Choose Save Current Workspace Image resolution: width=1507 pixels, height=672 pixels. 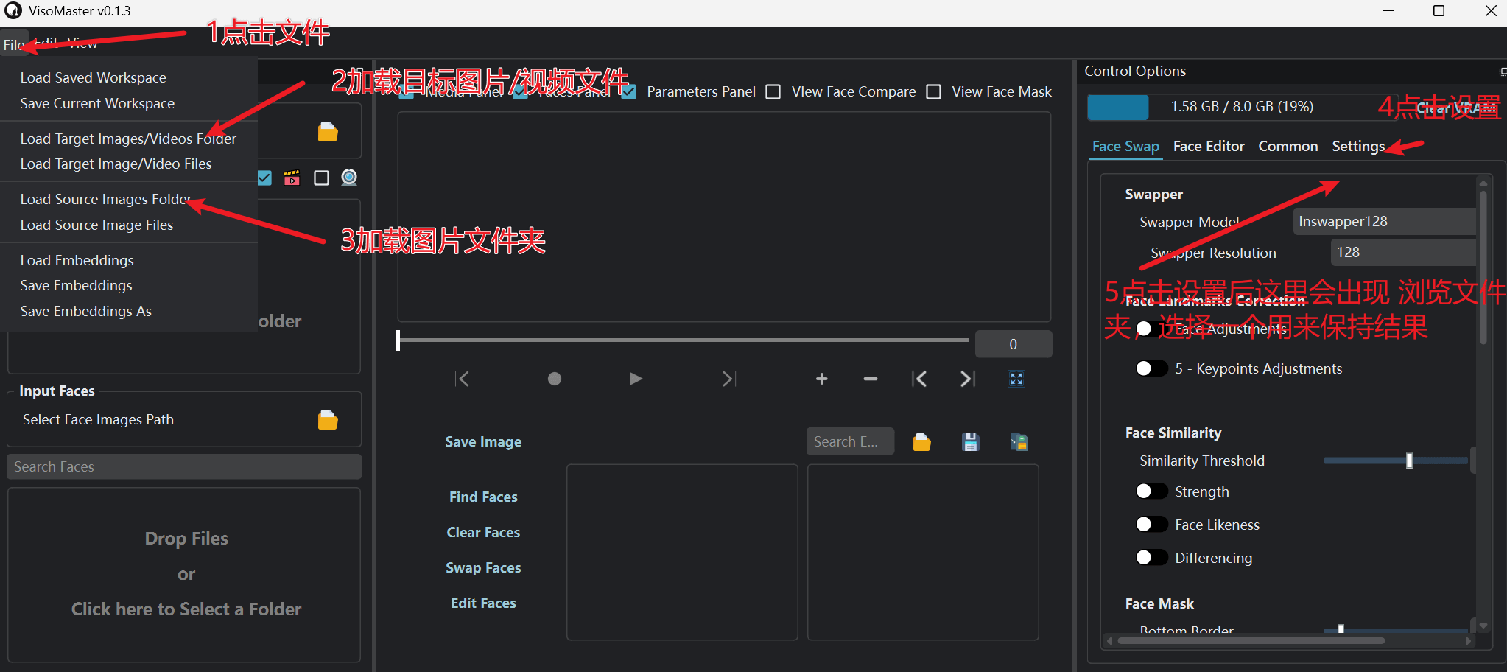click(97, 103)
